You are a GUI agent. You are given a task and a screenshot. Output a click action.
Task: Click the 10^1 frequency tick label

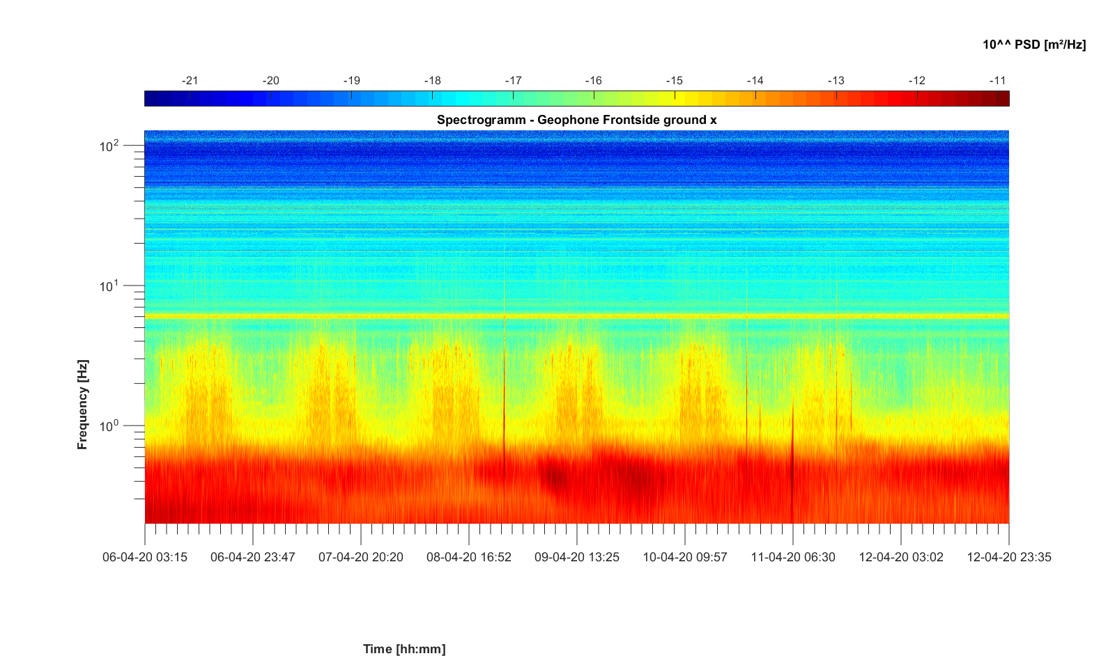tap(109, 286)
